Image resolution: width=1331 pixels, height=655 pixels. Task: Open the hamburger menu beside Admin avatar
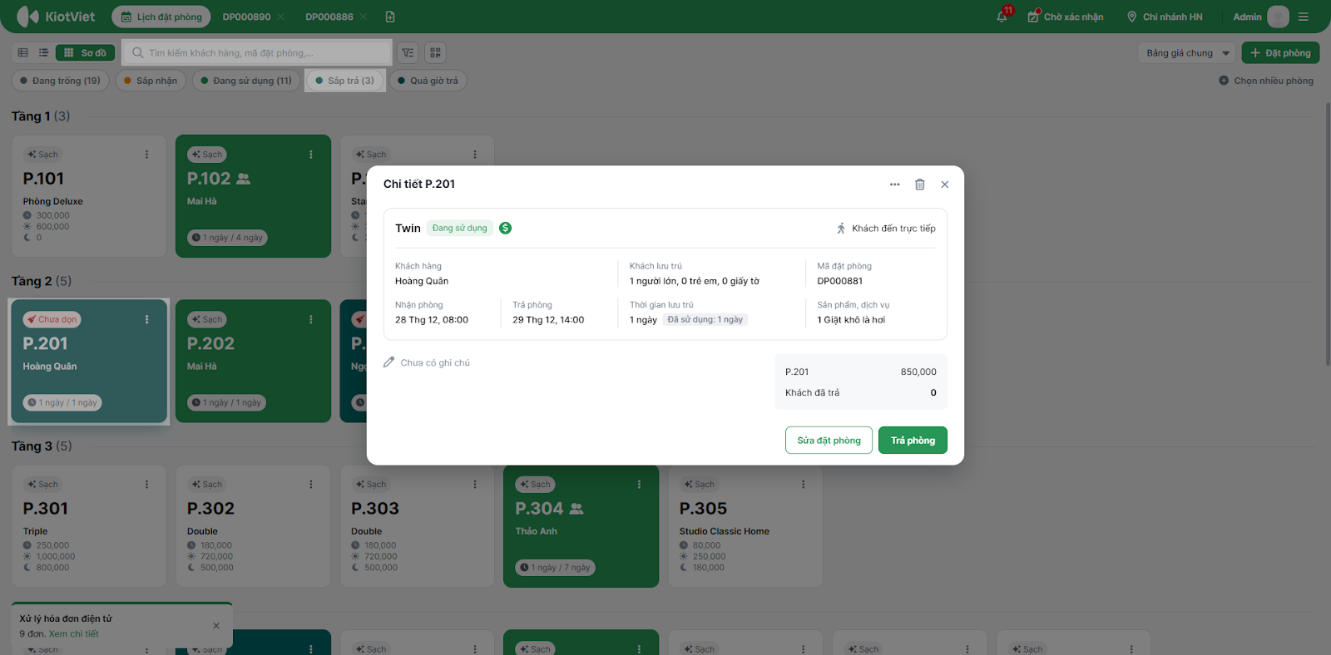point(1304,17)
